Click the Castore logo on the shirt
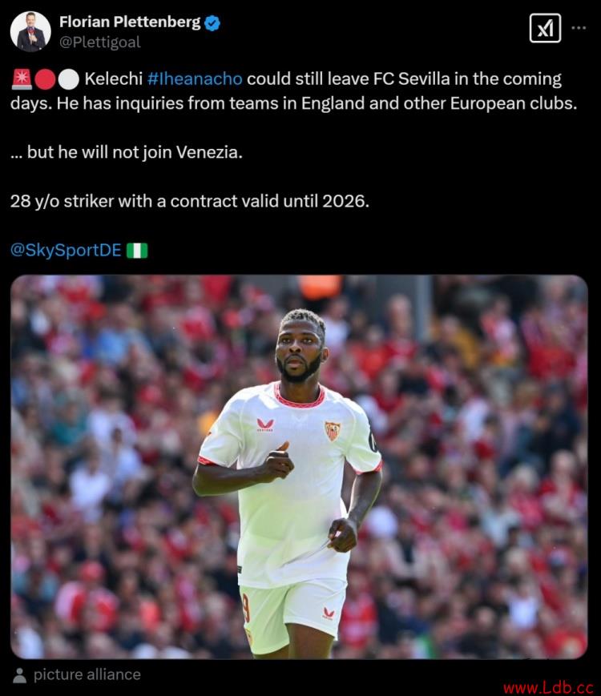The height and width of the screenshot is (696, 601). click(265, 424)
